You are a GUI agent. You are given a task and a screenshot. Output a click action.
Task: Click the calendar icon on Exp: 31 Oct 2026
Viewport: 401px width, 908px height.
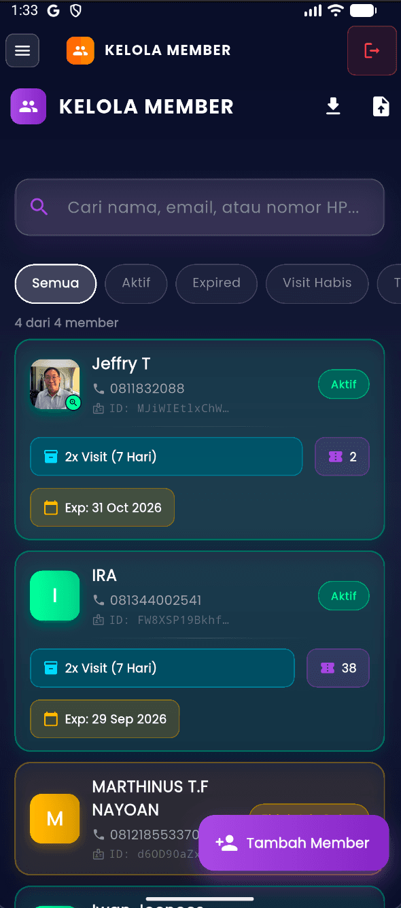click(x=51, y=508)
